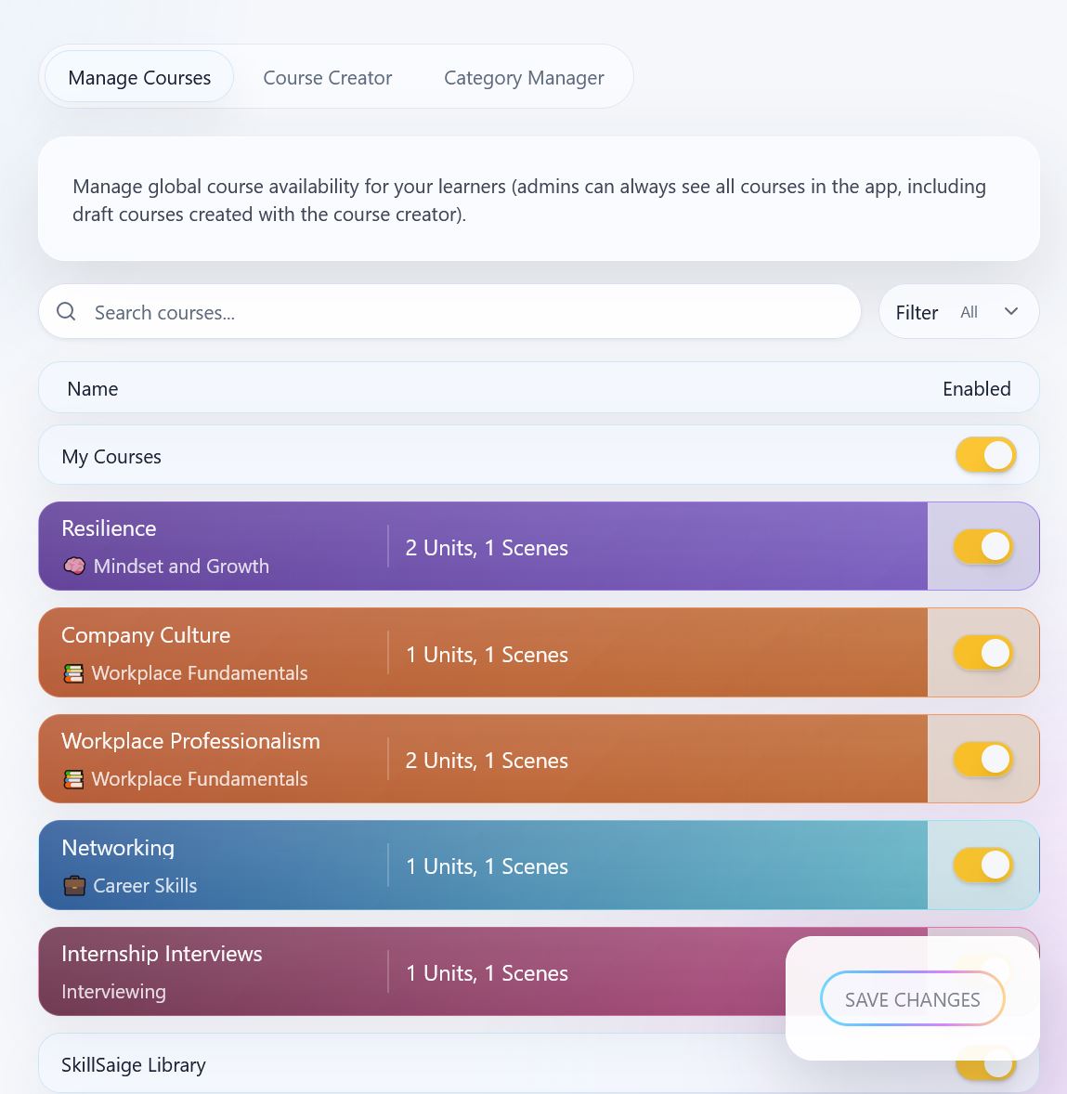Click the search magnifier icon
Screen dimensions: 1067x1094
(66, 311)
